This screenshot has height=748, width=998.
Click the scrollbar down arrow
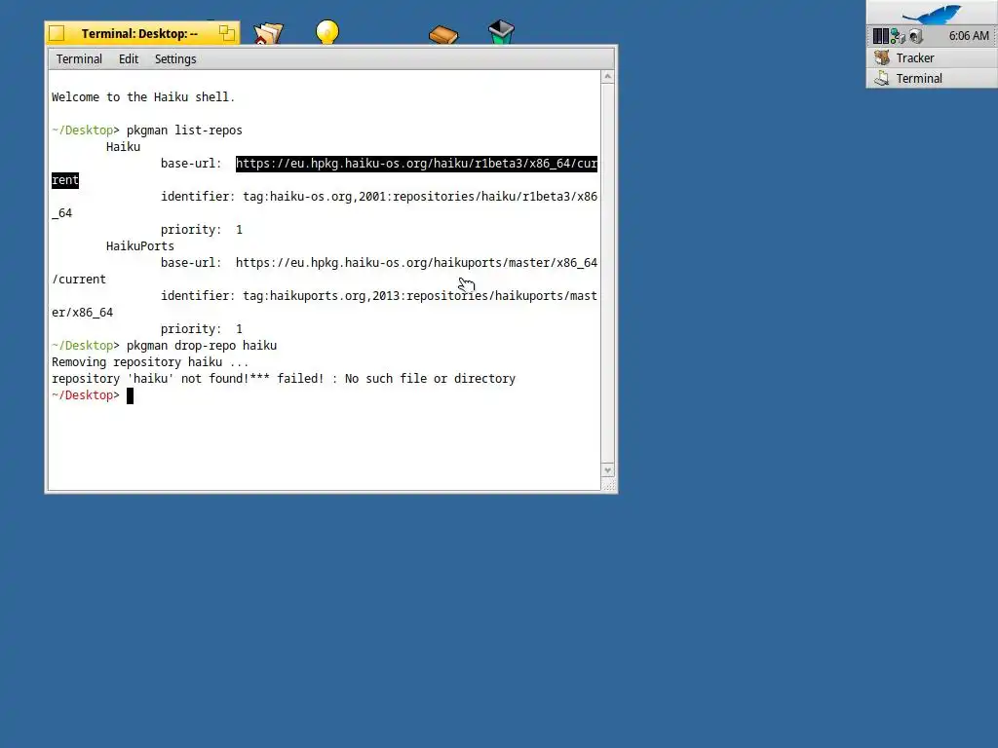[x=608, y=470]
